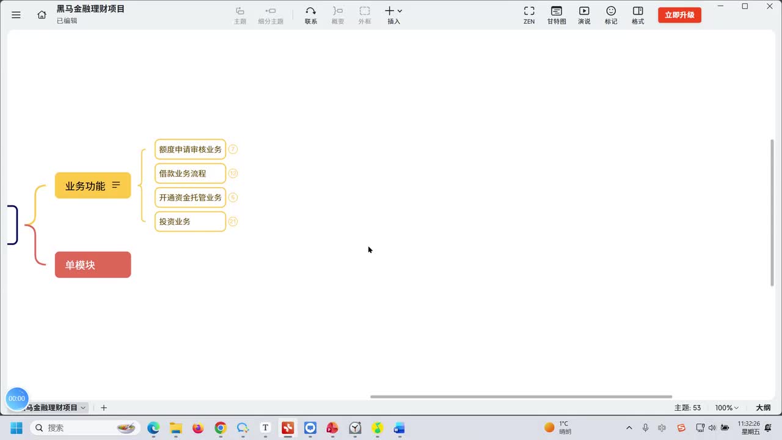Click the taskbar search (搜索) box

pyautogui.click(x=85, y=428)
